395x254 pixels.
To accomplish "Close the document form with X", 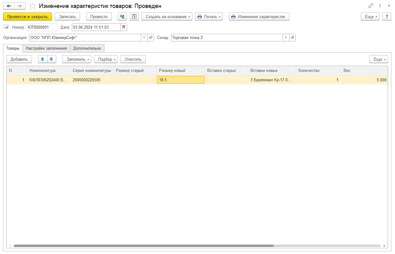I will (389, 6).
